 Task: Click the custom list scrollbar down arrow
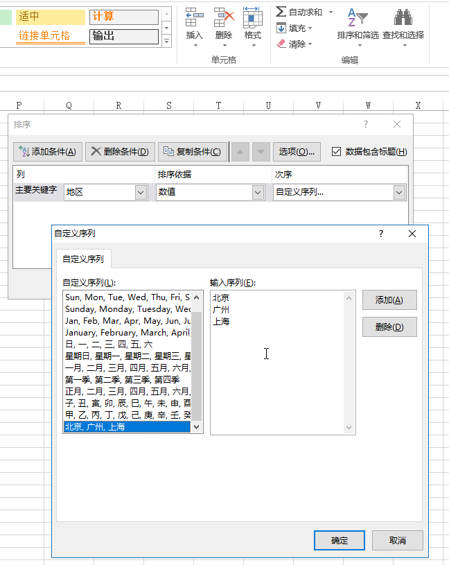(197, 427)
